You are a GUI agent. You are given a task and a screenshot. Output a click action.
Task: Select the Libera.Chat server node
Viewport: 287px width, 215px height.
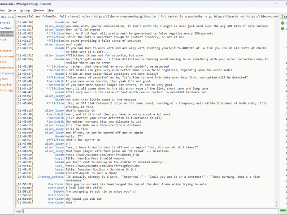(x=5, y=28)
